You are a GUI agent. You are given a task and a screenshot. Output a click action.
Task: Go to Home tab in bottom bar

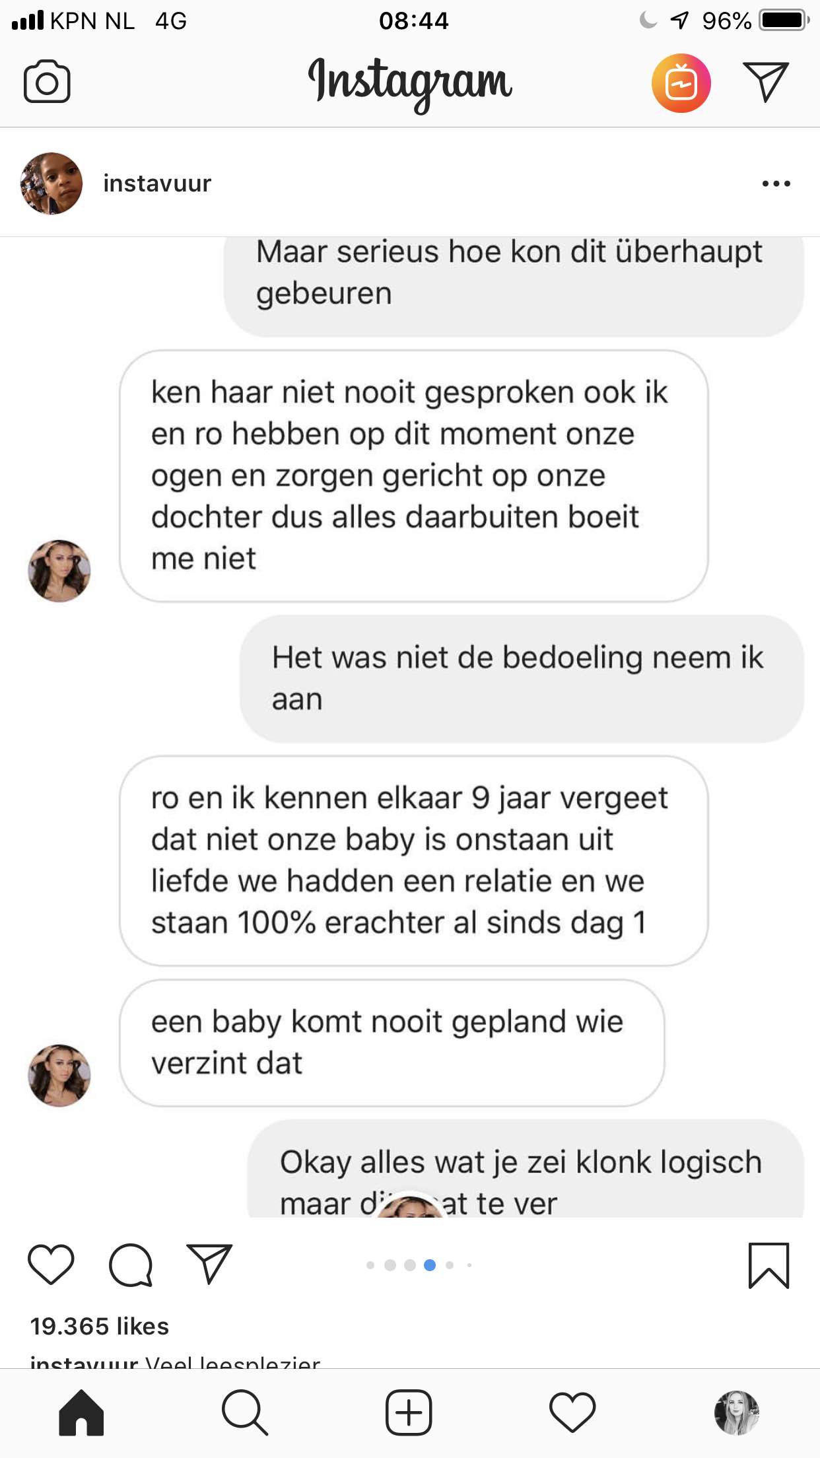point(81,1412)
